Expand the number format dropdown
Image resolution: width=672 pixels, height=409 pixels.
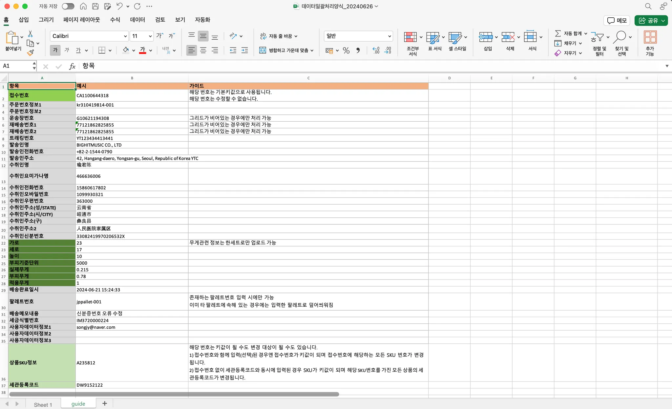[389, 36]
